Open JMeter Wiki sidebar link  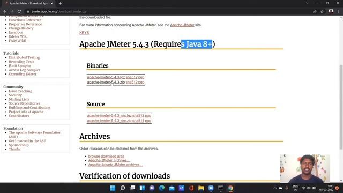point(18,36)
